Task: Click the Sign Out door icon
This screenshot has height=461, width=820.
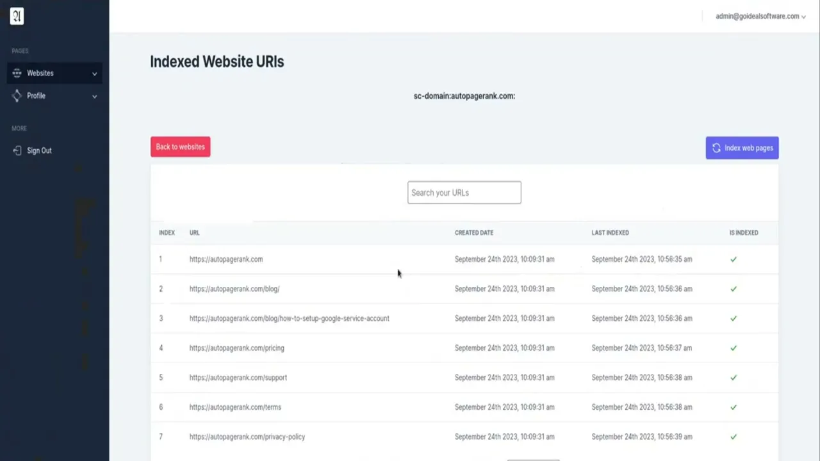Action: (17, 150)
